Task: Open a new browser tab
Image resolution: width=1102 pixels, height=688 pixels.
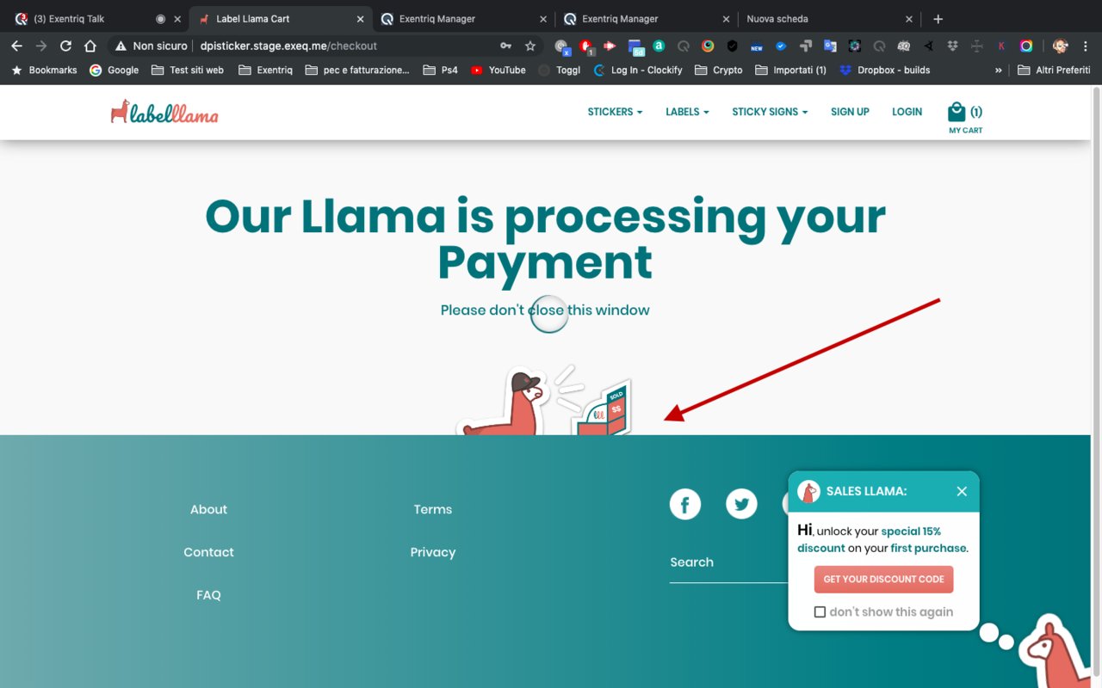Action: (938, 19)
